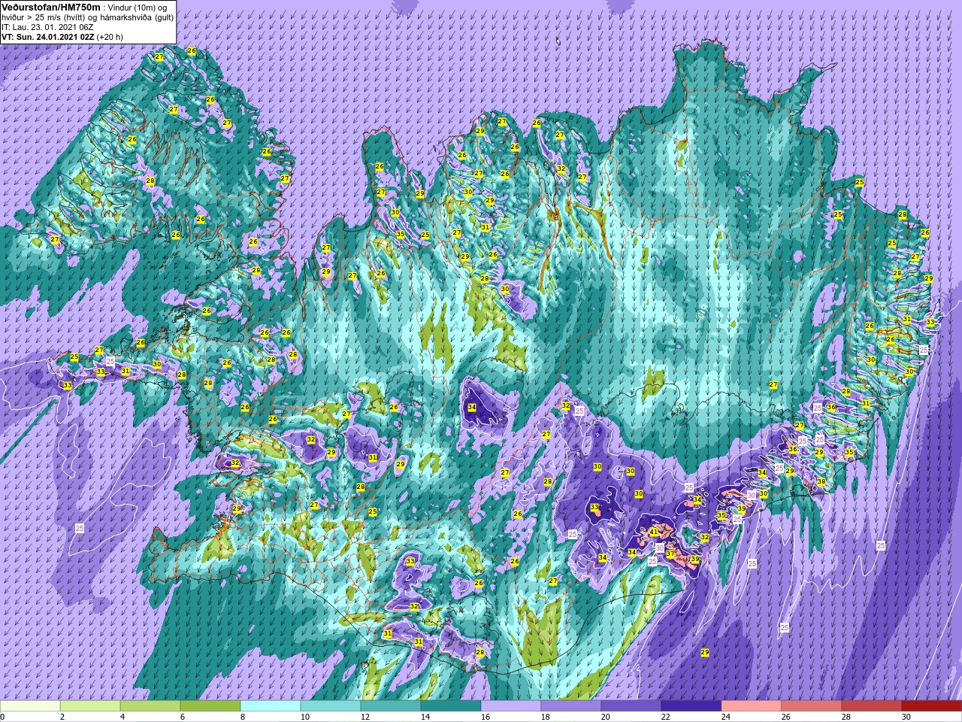Select the '24' legend scale label
The image size is (962, 722).
[x=725, y=717]
